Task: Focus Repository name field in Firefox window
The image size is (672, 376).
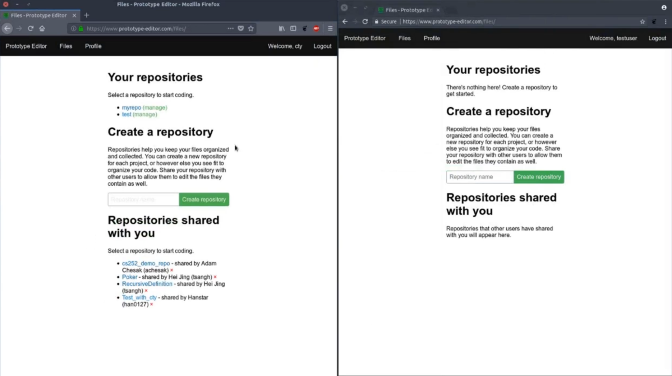Action: pyautogui.click(x=143, y=199)
